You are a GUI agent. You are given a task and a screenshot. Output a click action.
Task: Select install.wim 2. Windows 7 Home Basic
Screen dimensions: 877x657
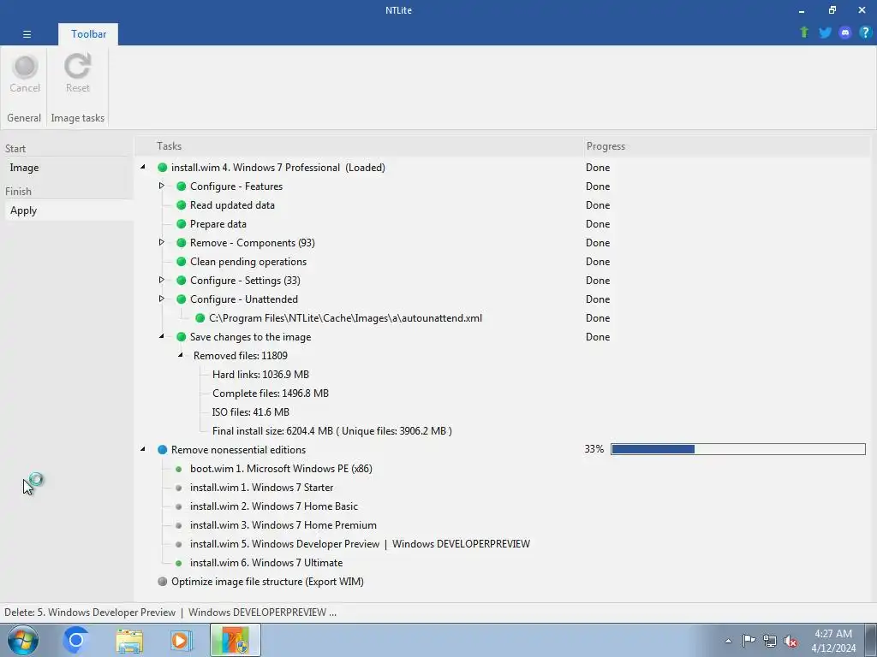274,506
